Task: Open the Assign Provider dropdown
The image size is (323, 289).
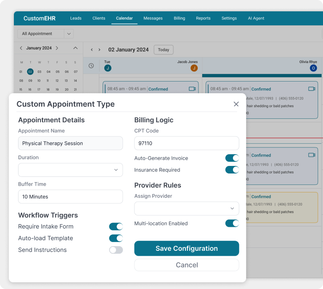Action: pyautogui.click(x=187, y=209)
